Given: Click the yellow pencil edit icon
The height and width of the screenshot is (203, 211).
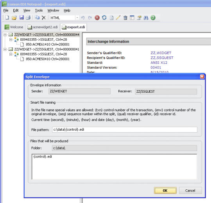Looking at the screenshot, I should (118, 18).
